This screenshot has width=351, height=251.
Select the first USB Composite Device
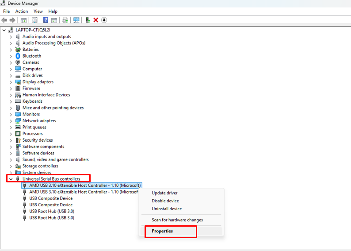point(51,198)
